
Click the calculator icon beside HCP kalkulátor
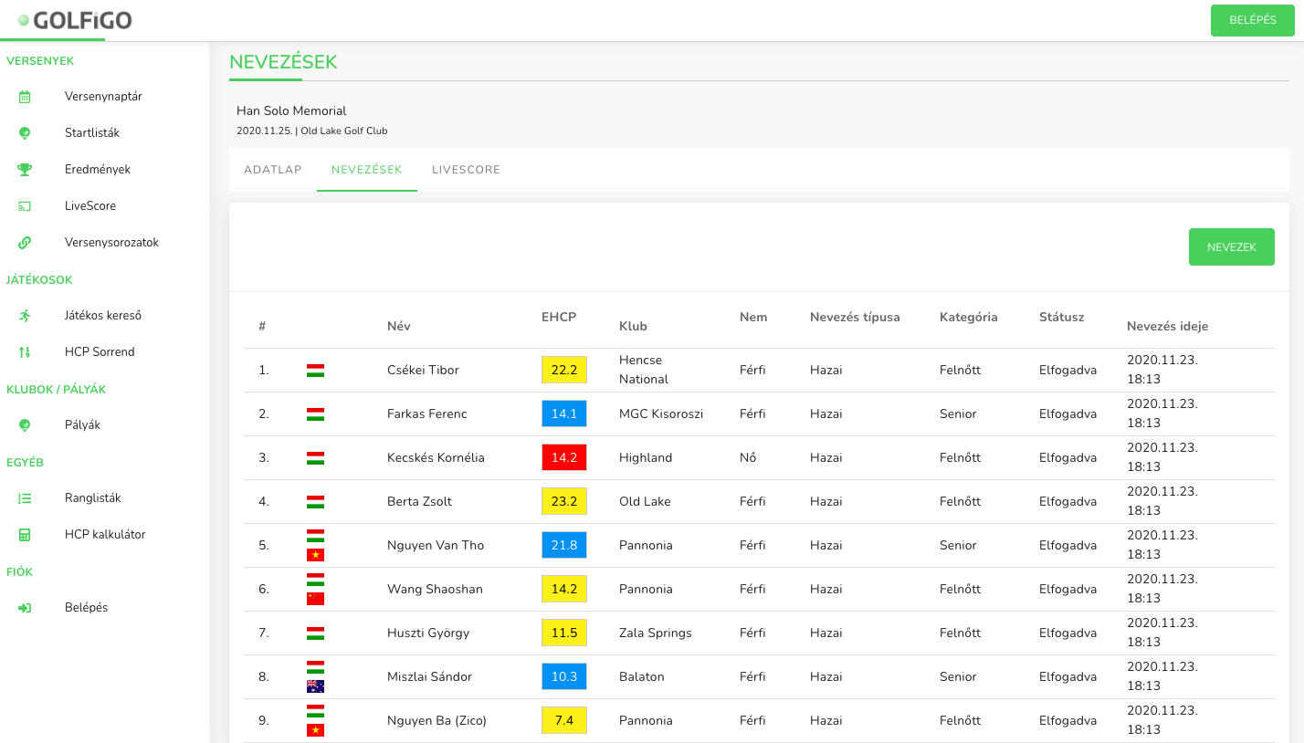pyautogui.click(x=25, y=535)
